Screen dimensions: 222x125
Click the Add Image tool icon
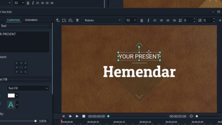(70, 20)
